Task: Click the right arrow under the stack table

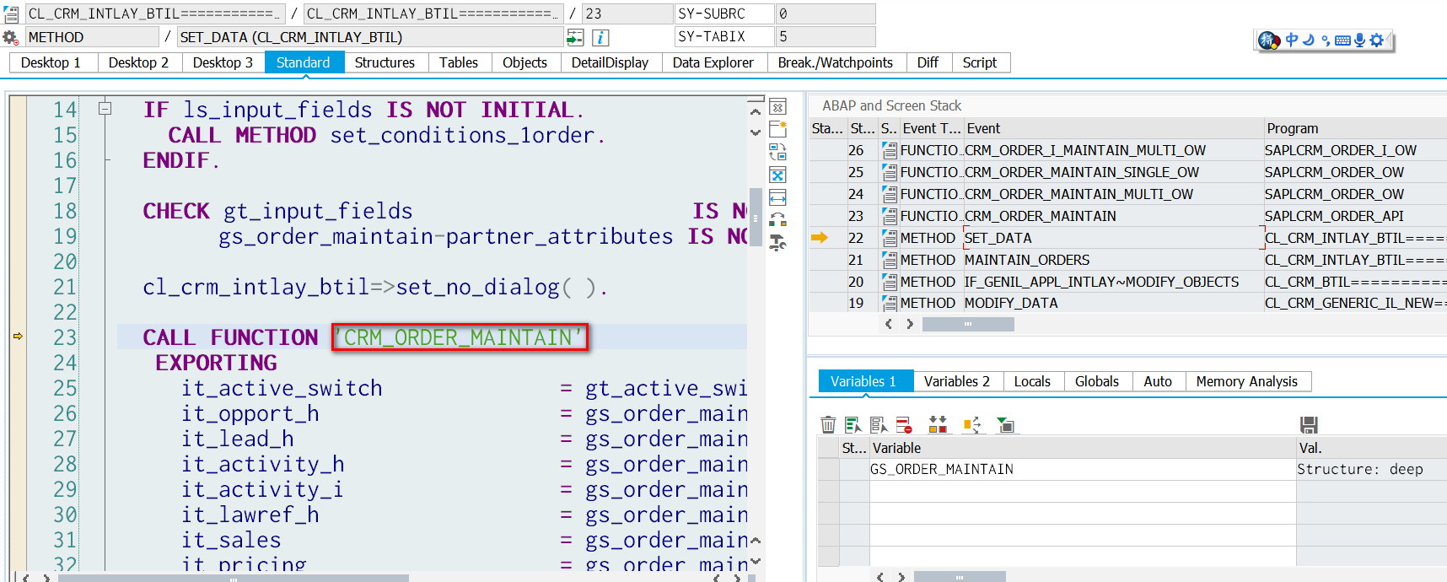Action: [909, 324]
